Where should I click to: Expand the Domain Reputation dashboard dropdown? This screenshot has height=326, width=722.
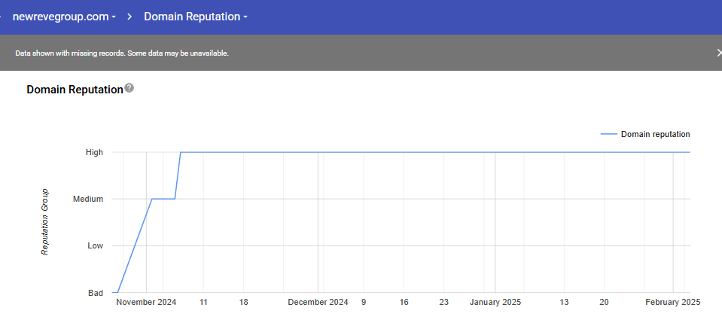195,16
